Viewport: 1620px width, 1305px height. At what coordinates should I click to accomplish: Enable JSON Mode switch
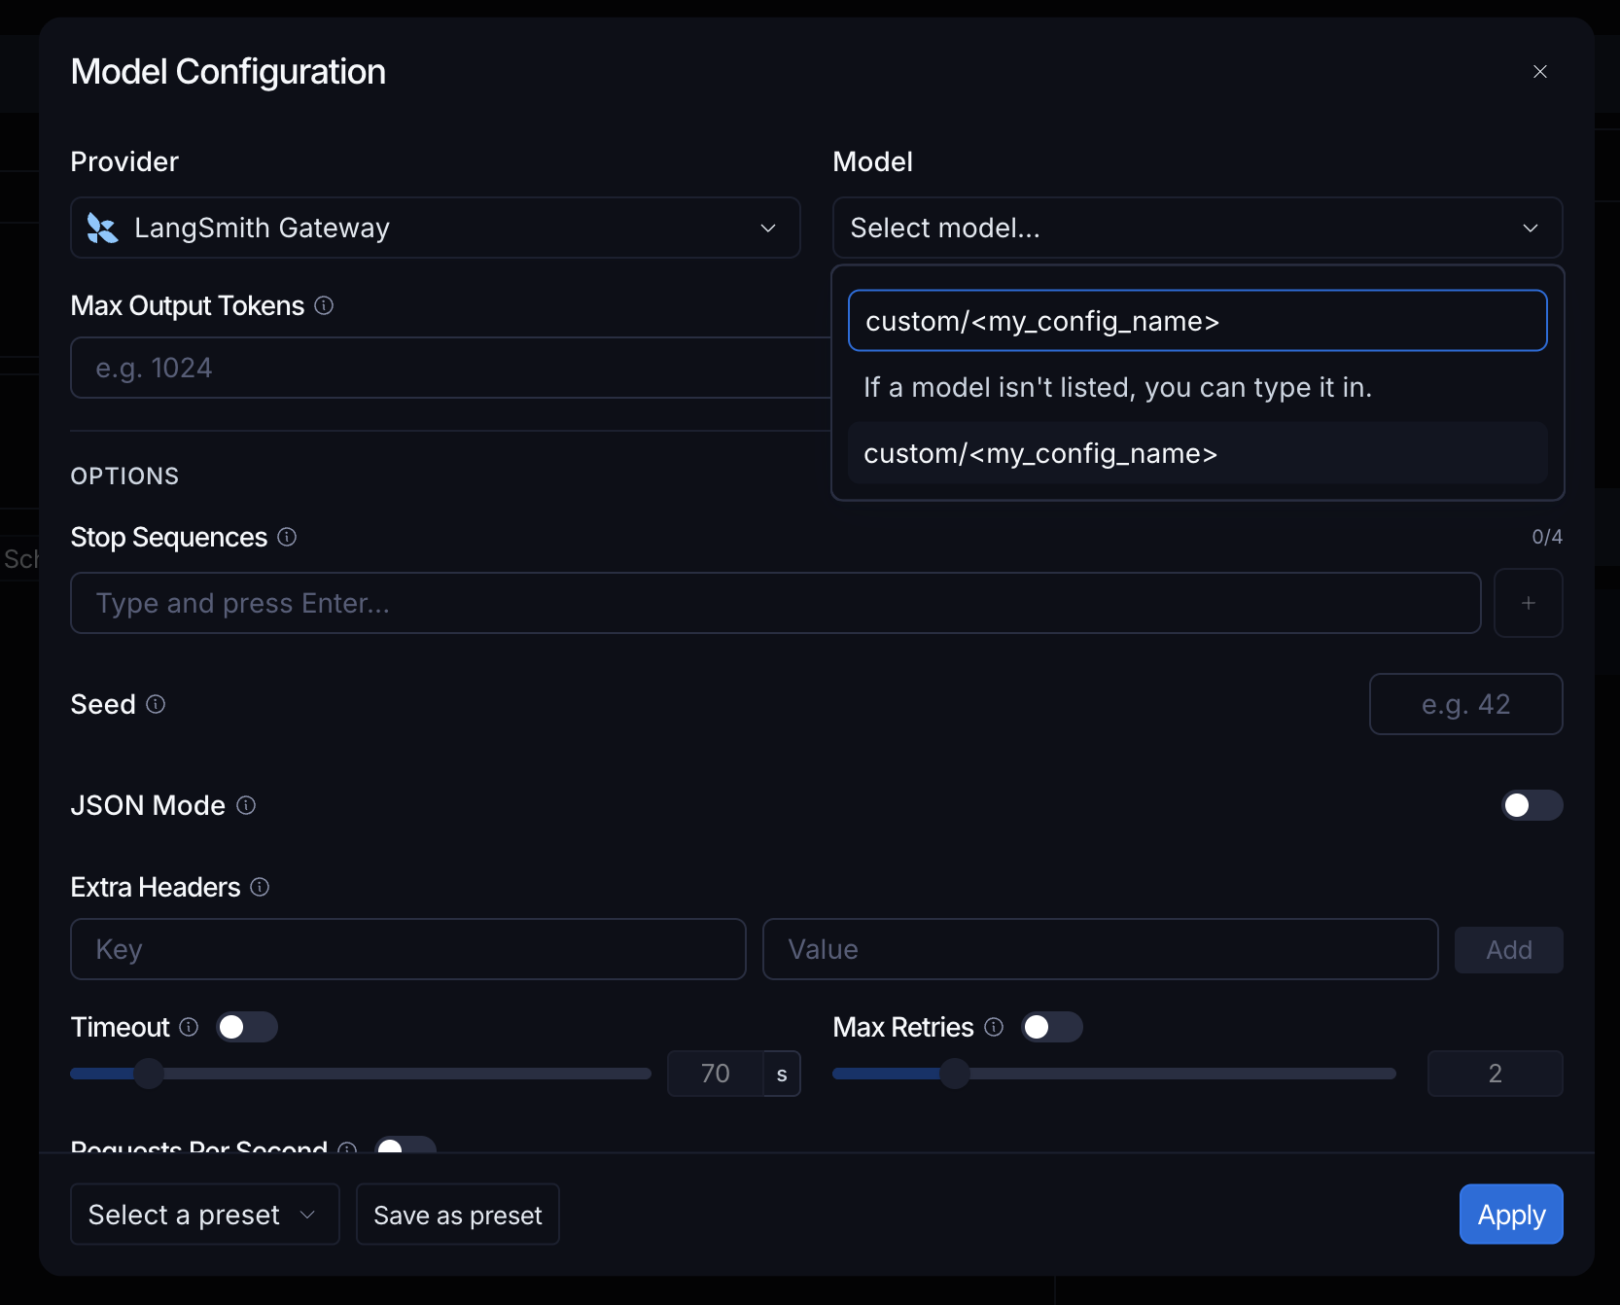click(x=1532, y=805)
